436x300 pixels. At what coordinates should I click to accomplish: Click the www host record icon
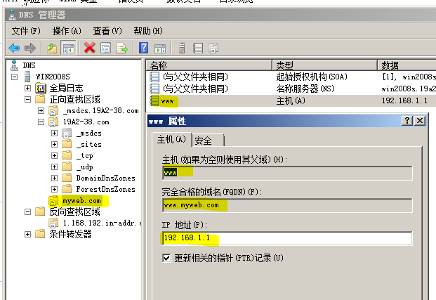(x=154, y=100)
